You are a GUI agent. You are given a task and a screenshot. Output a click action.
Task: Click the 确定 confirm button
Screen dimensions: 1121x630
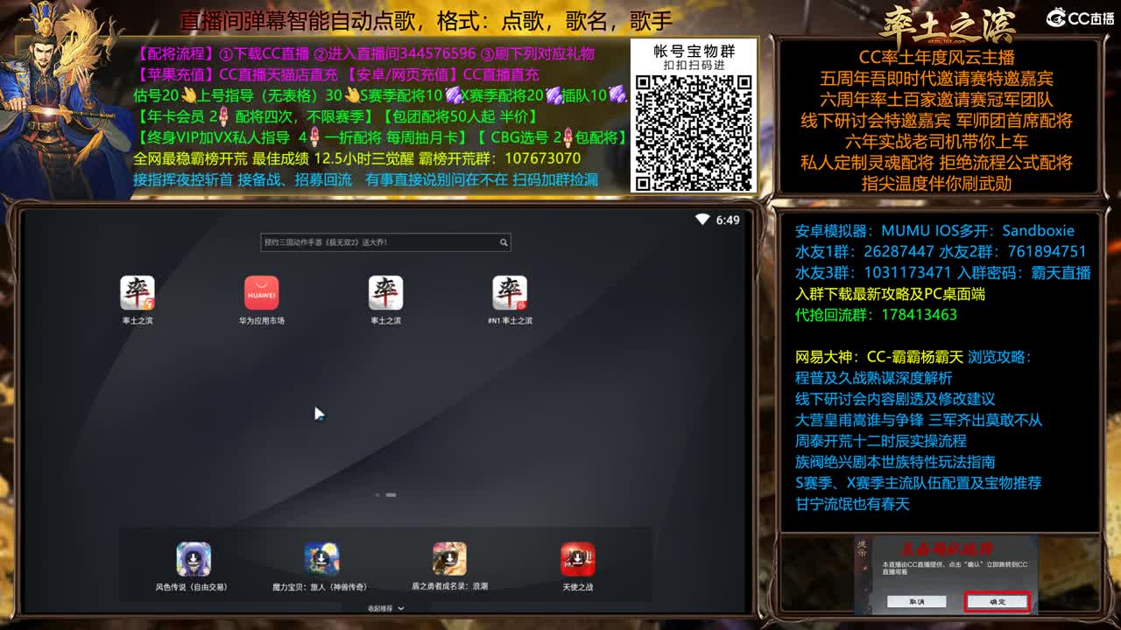[x=998, y=602]
